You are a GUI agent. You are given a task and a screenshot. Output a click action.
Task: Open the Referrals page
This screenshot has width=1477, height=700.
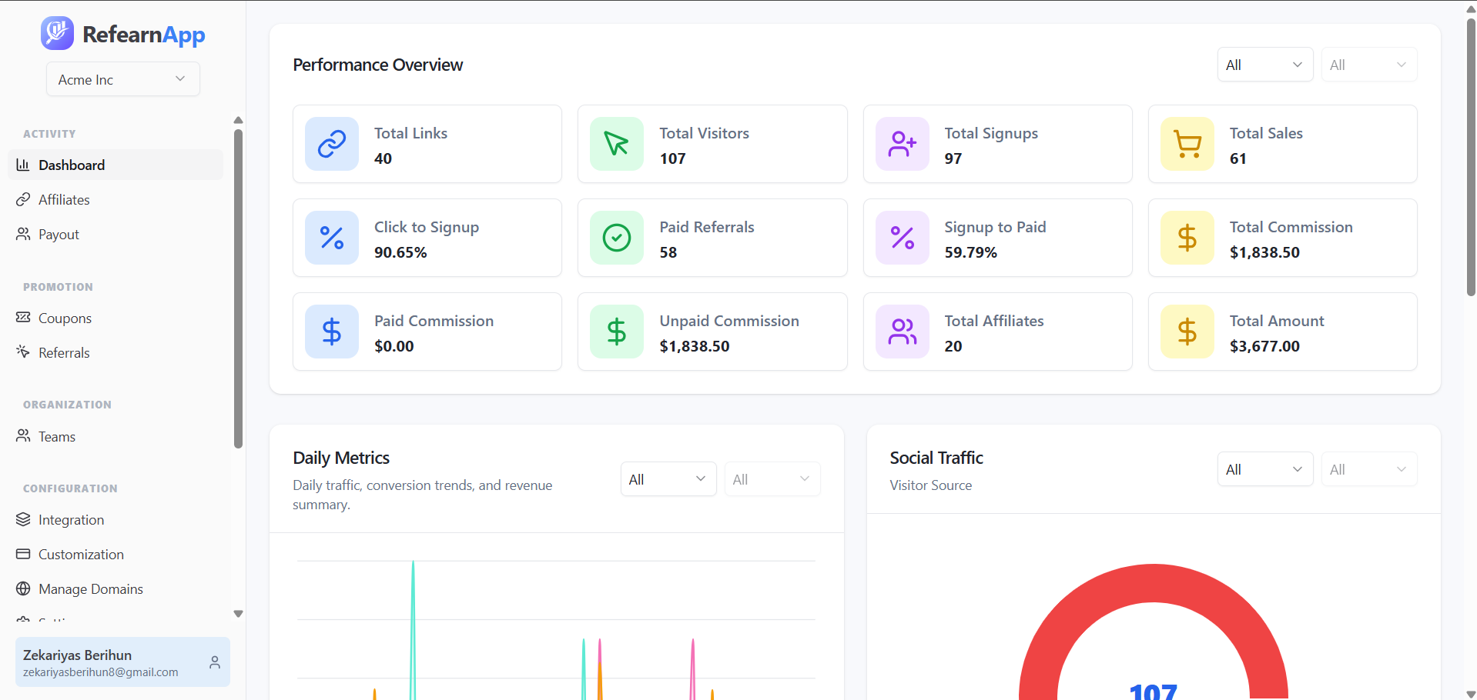coord(65,352)
